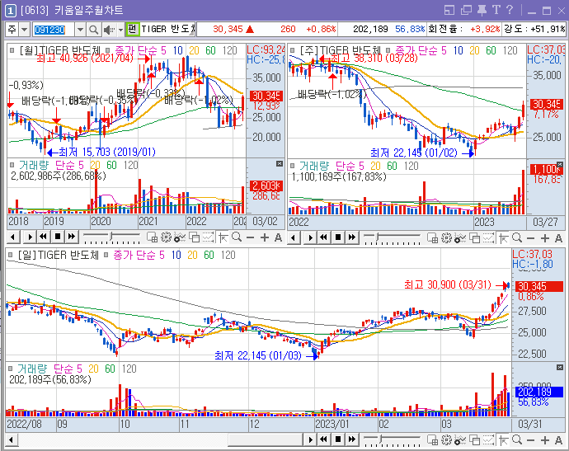Click the zoom slider in monthly chart toolbar
The image size is (569, 451).
click(x=112, y=237)
